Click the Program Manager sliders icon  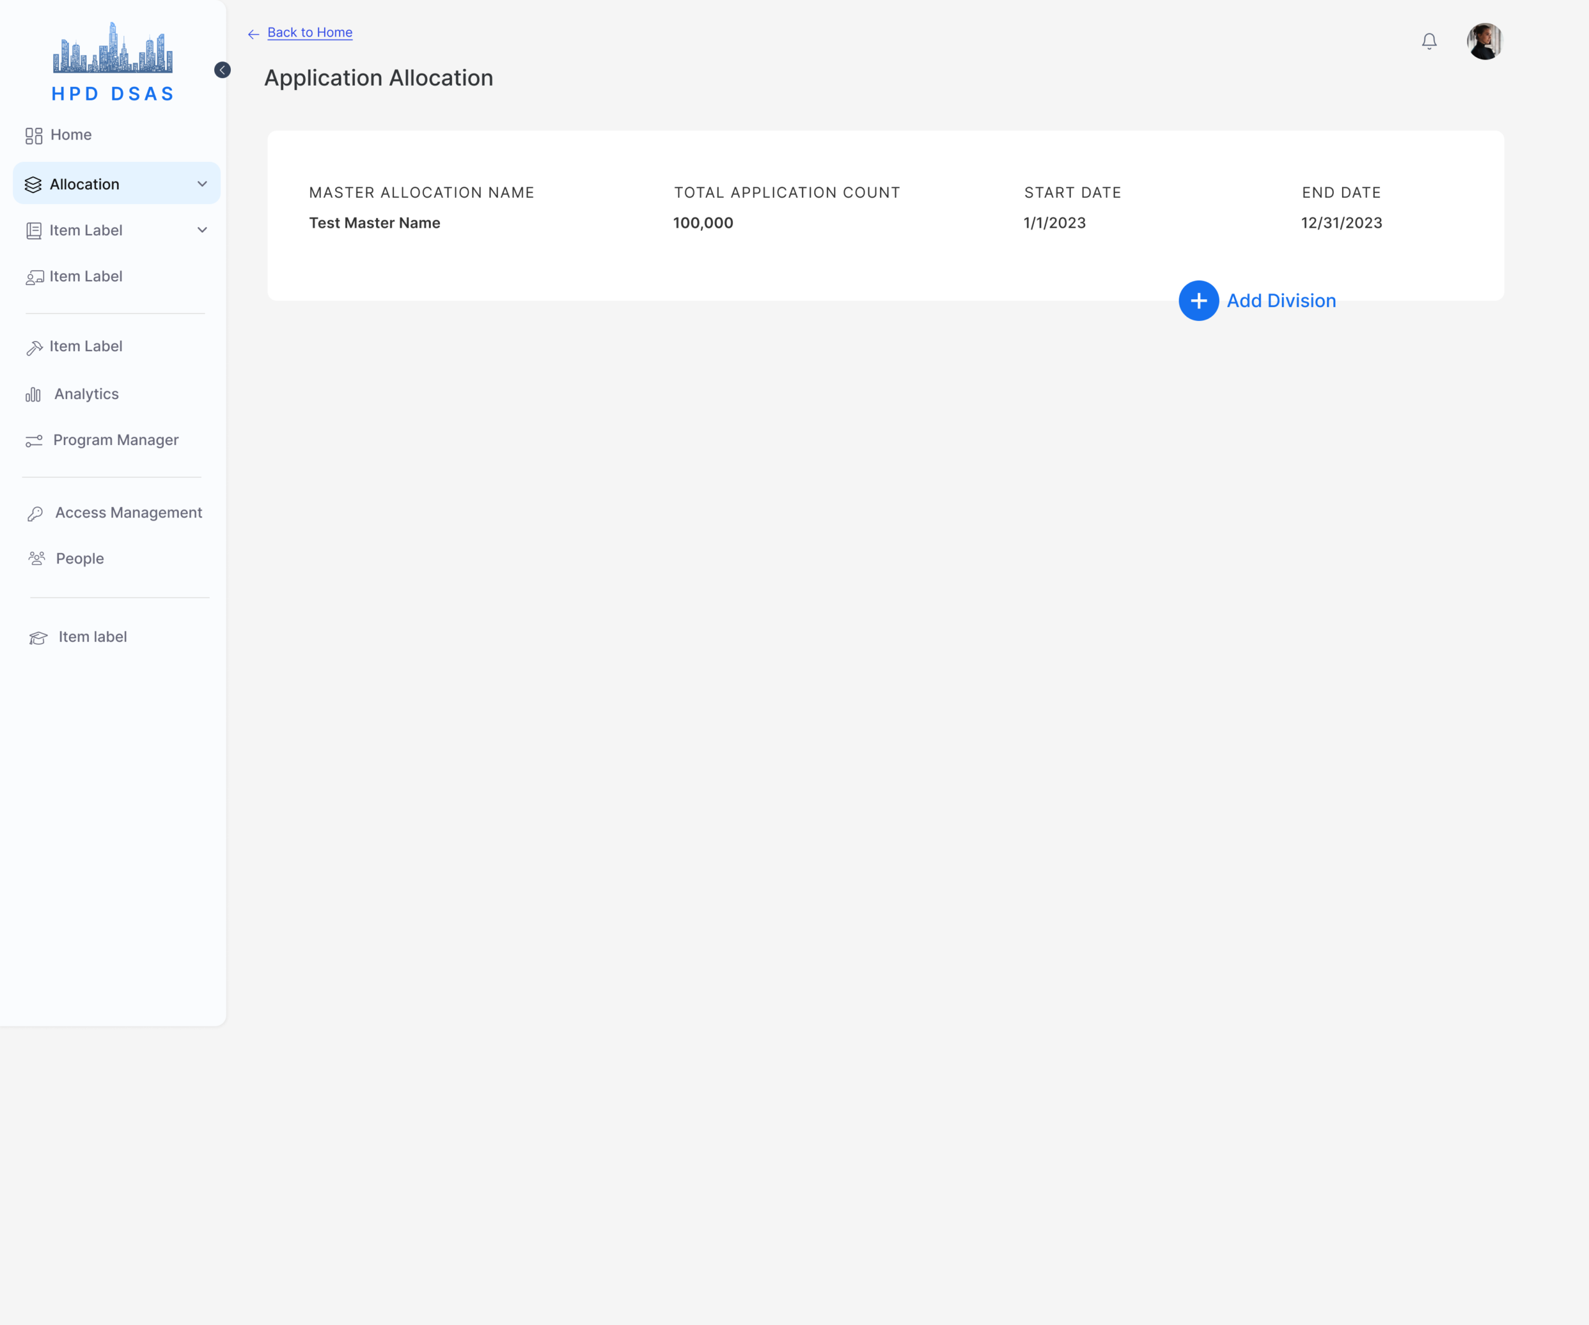[x=34, y=441]
